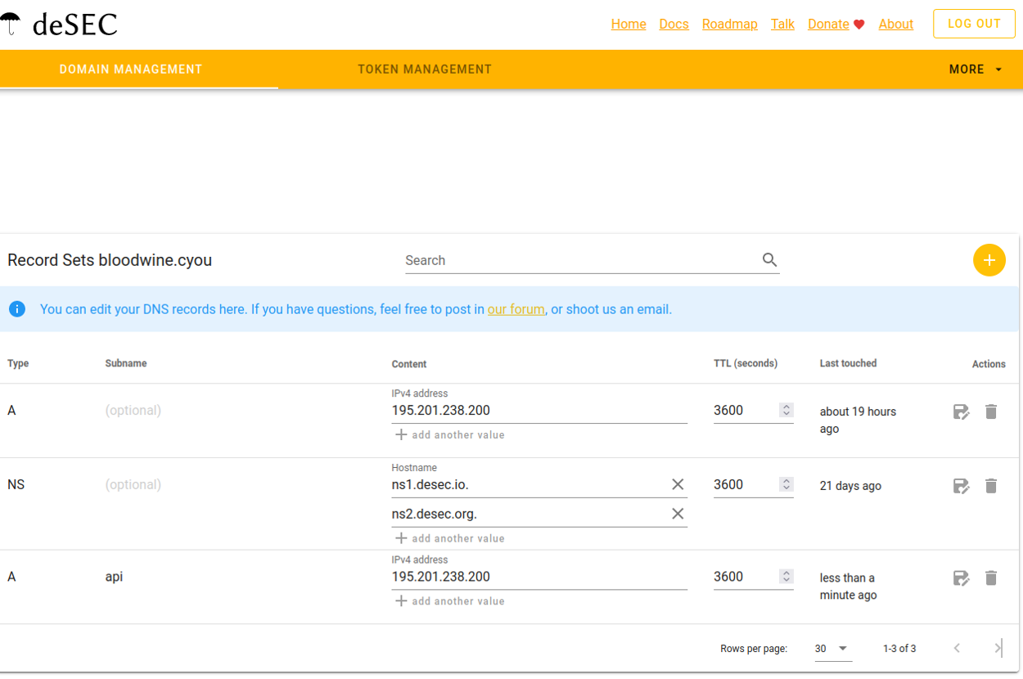
Task: Edit the ns2.desec.org. hostname field
Action: coord(530,515)
